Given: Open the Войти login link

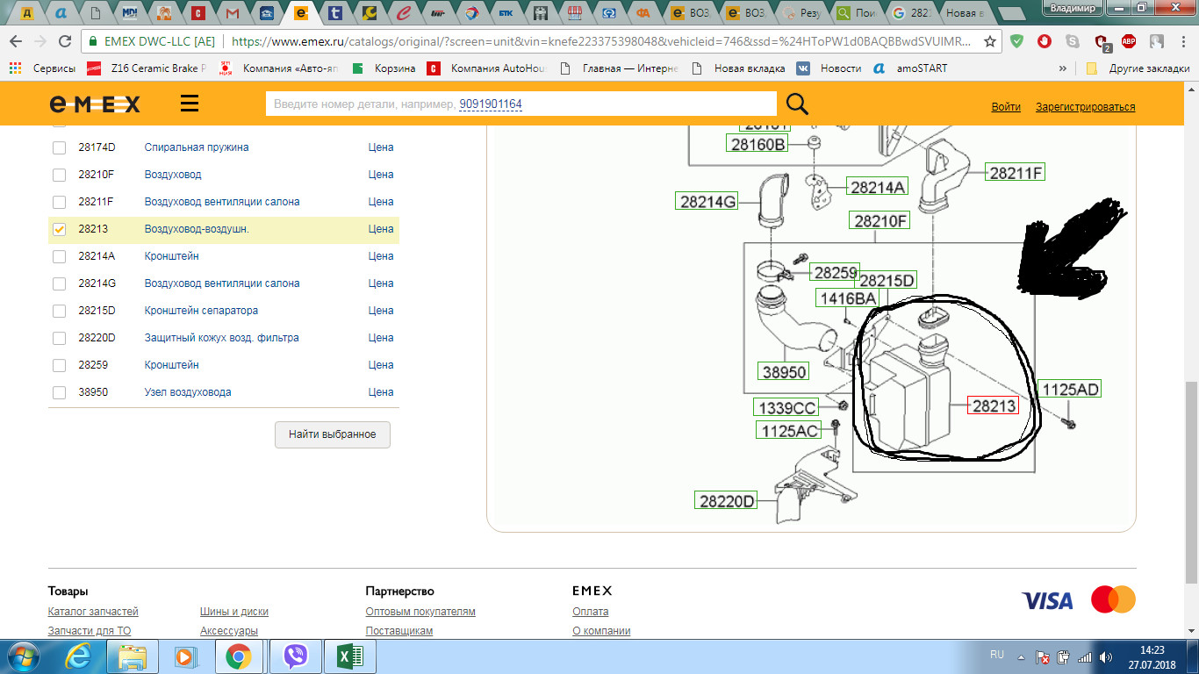Looking at the screenshot, I should [1006, 107].
